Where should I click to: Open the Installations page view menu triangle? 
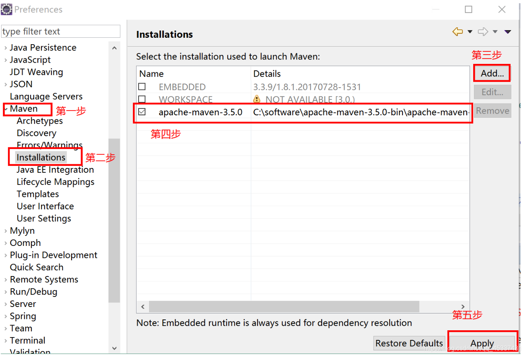click(508, 32)
